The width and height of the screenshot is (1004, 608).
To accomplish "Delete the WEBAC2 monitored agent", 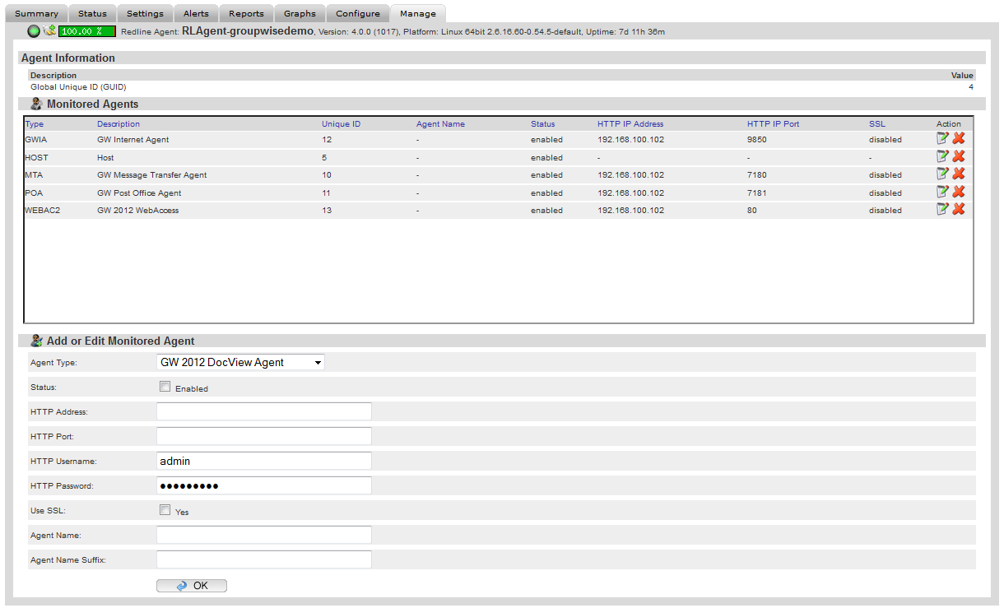I will tap(959, 209).
